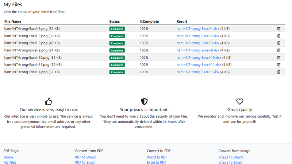Image resolution: width=292 pixels, height=164 pixels.
Task: Download ham-INT-trong-Excel-2.xlsx result
Action: [x=198, y=36]
